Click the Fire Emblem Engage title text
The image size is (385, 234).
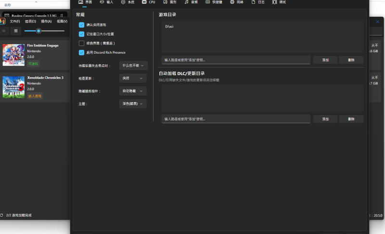point(43,46)
